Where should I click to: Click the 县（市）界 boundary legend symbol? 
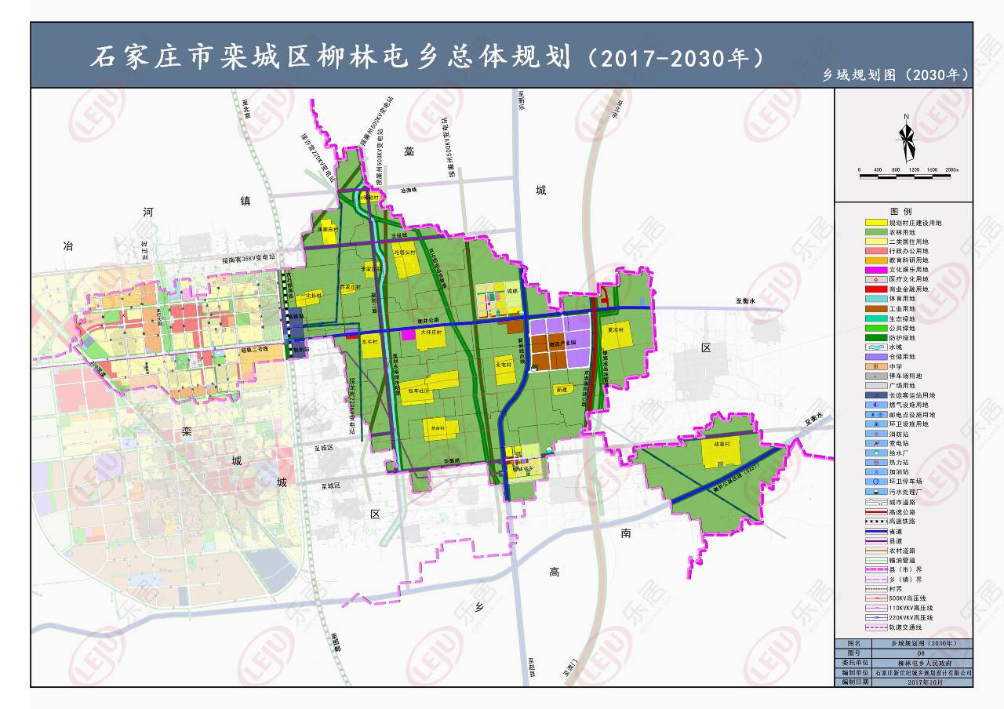[876, 569]
